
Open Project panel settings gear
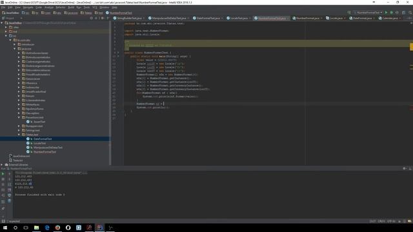(x=103, y=18)
